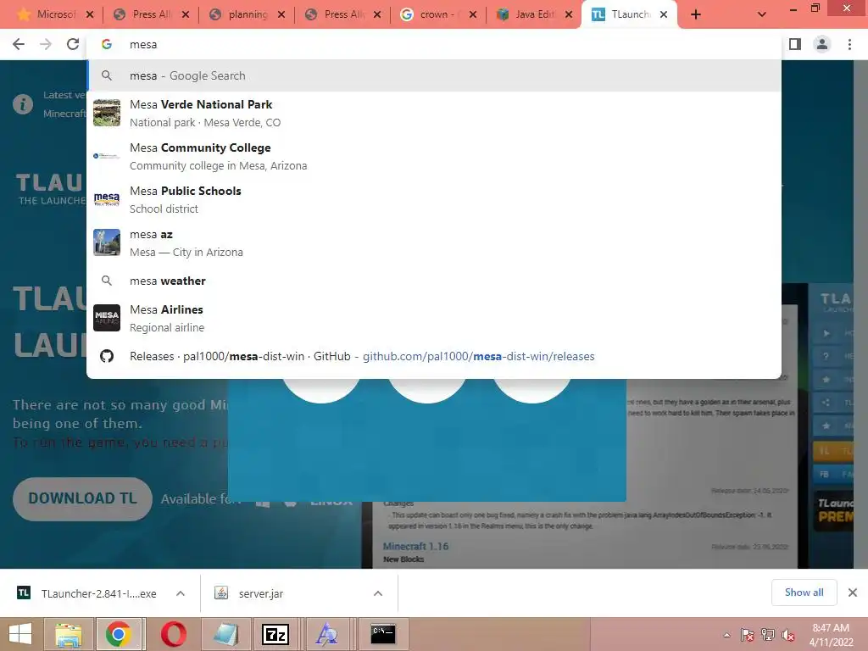Click the Chrome taskbar icon
This screenshot has width=868, height=651.
(x=119, y=634)
